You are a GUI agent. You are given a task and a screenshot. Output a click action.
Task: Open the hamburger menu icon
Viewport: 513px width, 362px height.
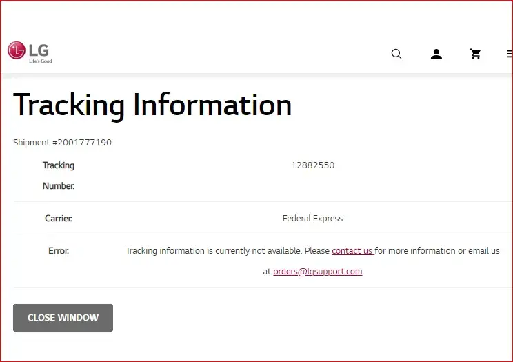click(x=510, y=54)
